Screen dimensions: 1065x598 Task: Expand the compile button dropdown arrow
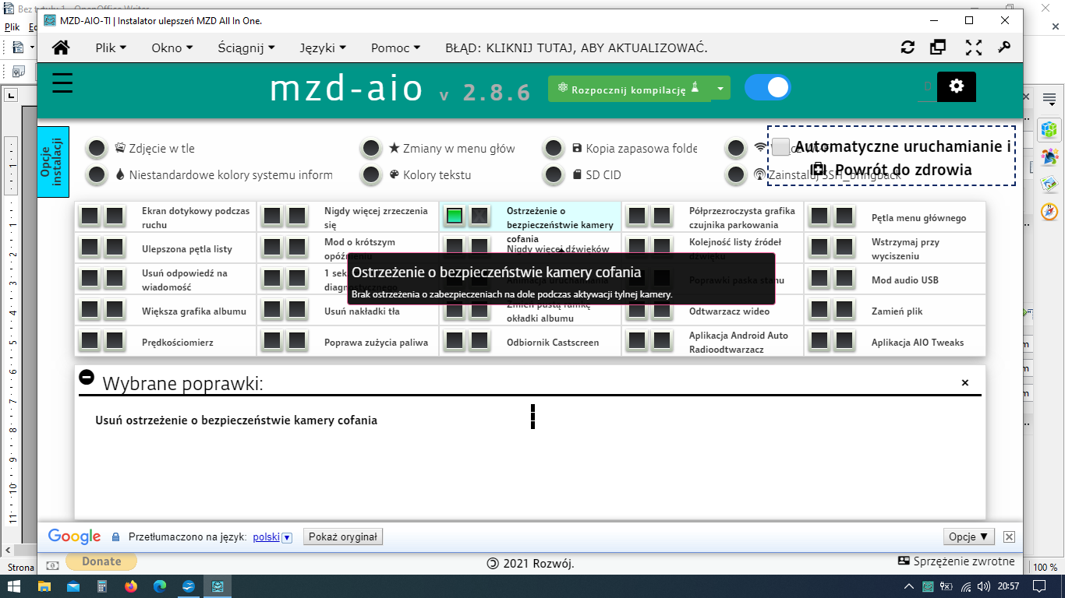720,89
